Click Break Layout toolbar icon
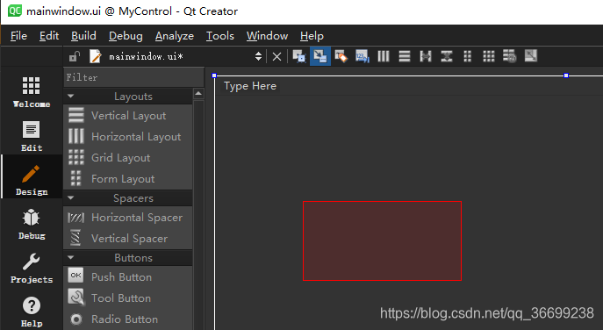This screenshot has height=330, width=603. click(510, 56)
